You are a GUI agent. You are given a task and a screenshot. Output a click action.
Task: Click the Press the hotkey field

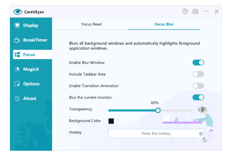[x=153, y=133]
